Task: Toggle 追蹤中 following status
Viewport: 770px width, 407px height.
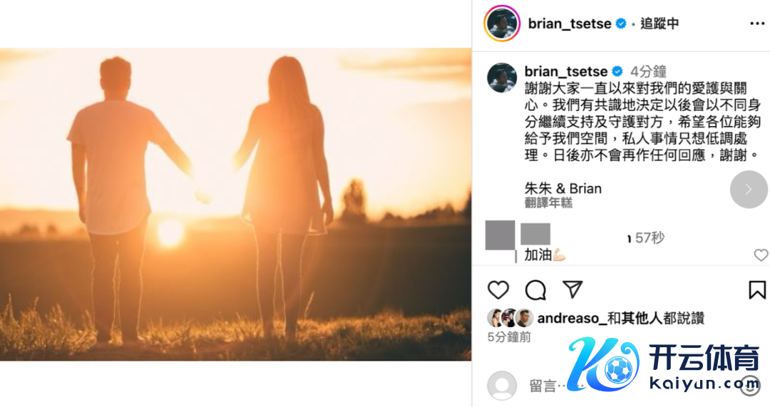Action: 659,24
